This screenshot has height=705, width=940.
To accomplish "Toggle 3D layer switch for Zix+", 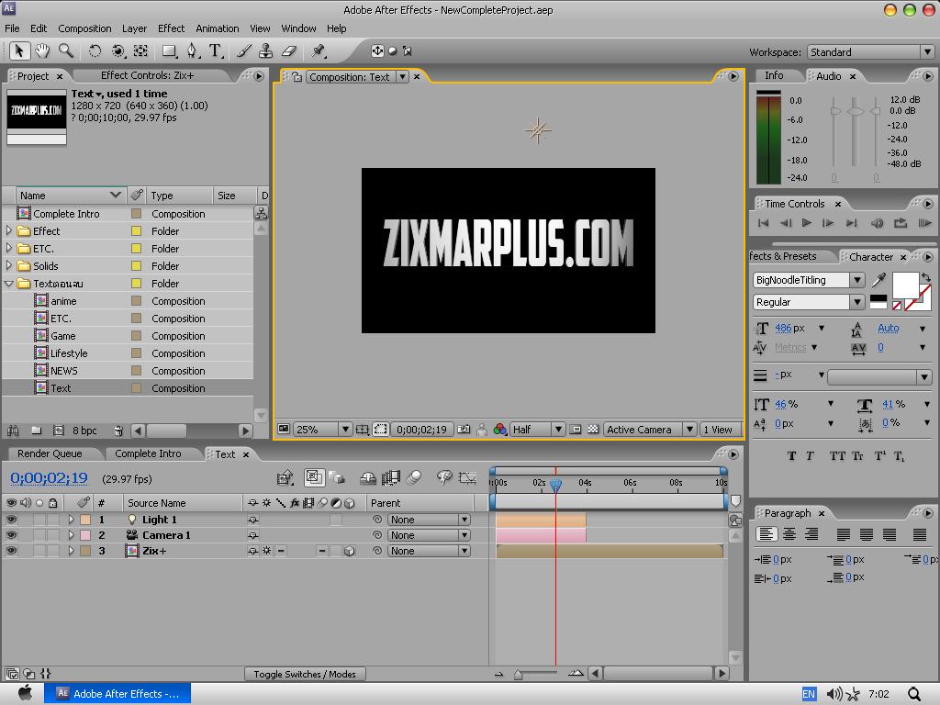I will [x=350, y=551].
